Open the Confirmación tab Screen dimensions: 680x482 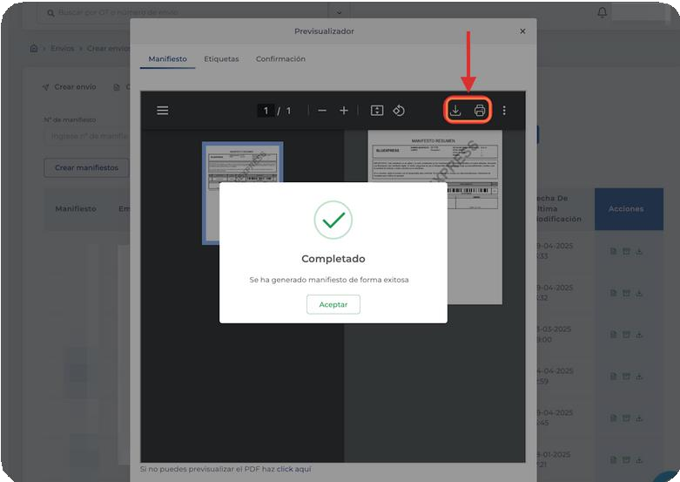click(x=280, y=59)
